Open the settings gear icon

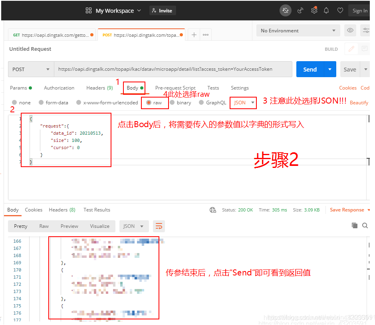click(x=314, y=10)
